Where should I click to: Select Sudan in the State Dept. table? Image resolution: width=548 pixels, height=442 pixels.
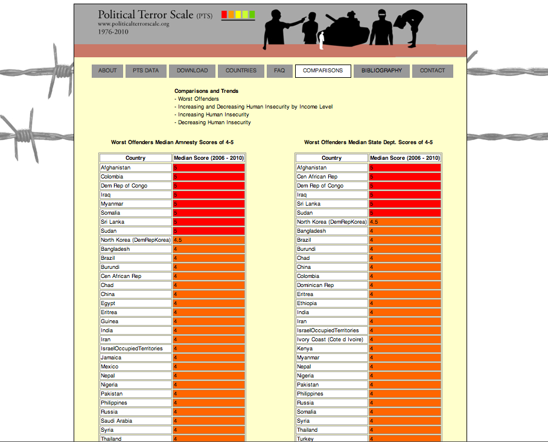pyautogui.click(x=332, y=213)
